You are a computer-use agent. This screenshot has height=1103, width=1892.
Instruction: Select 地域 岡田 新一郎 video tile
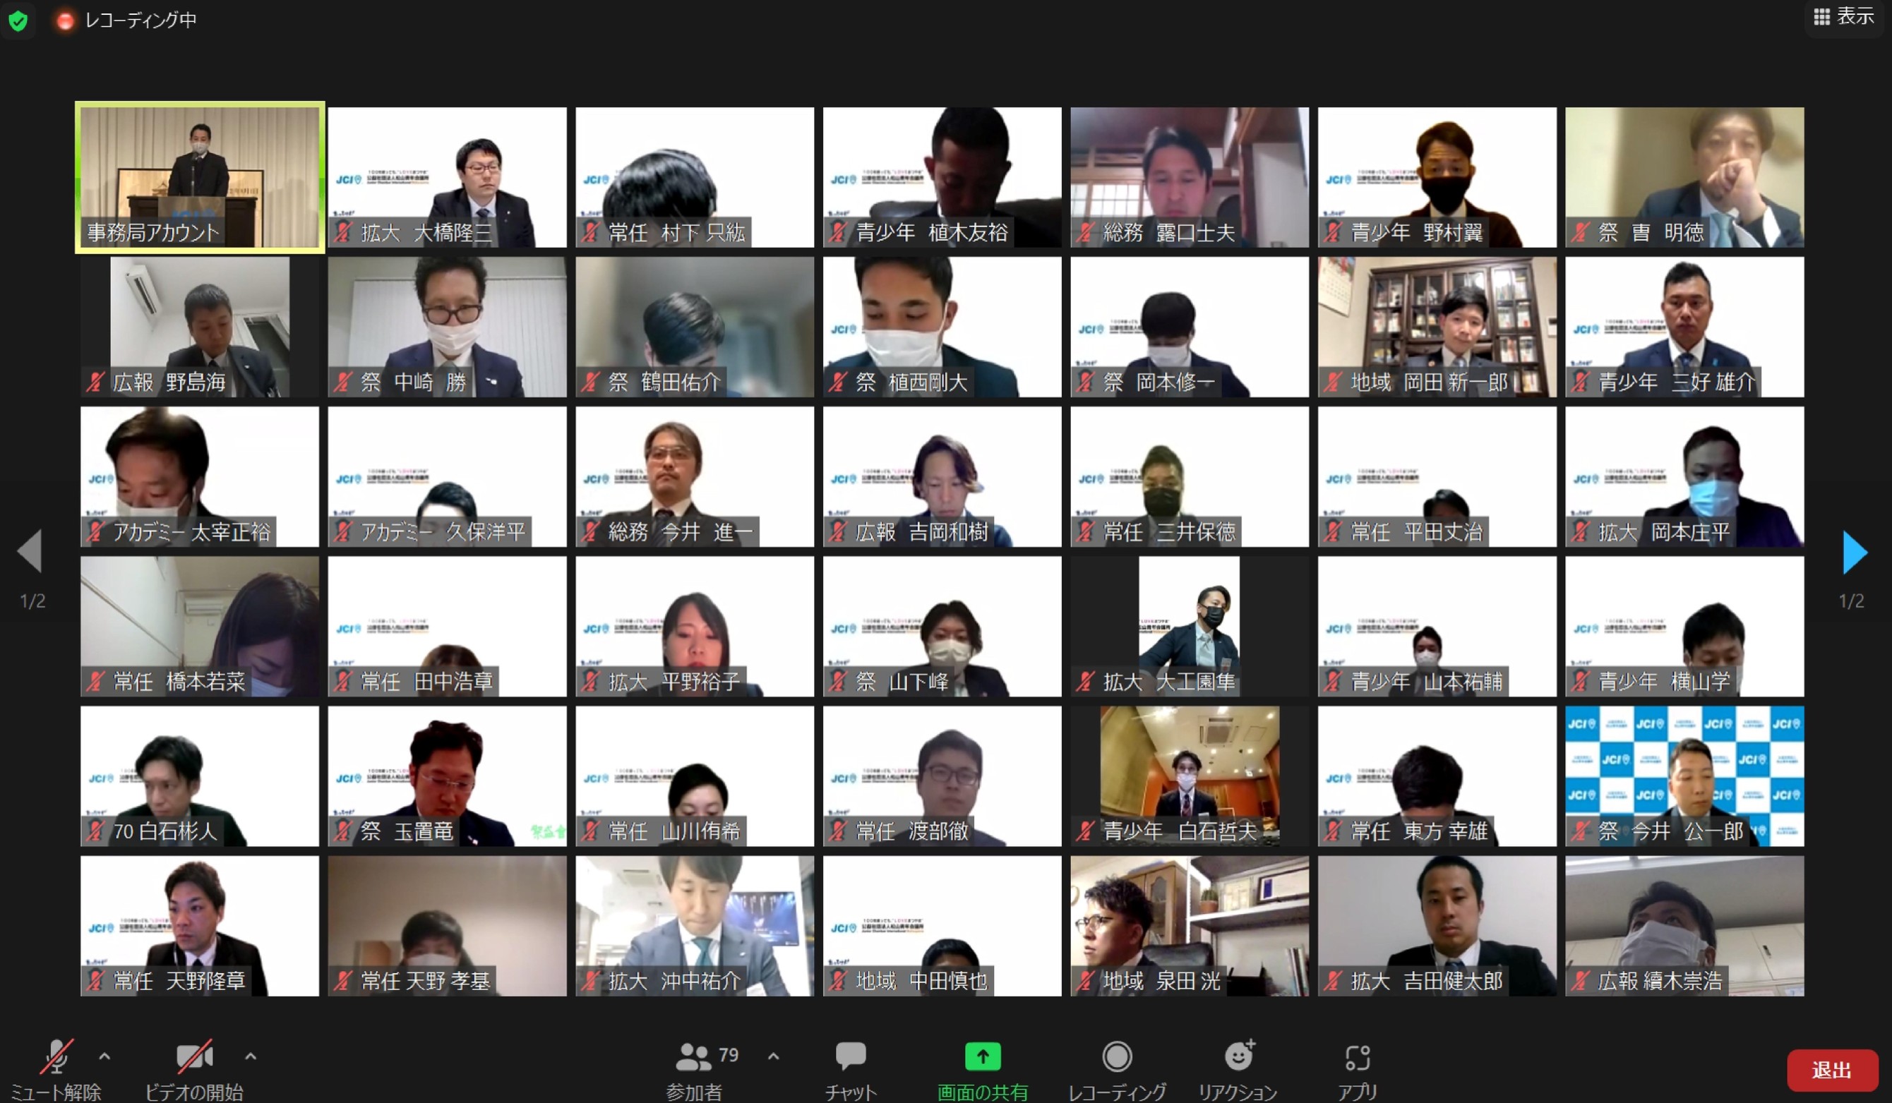click(x=1436, y=327)
